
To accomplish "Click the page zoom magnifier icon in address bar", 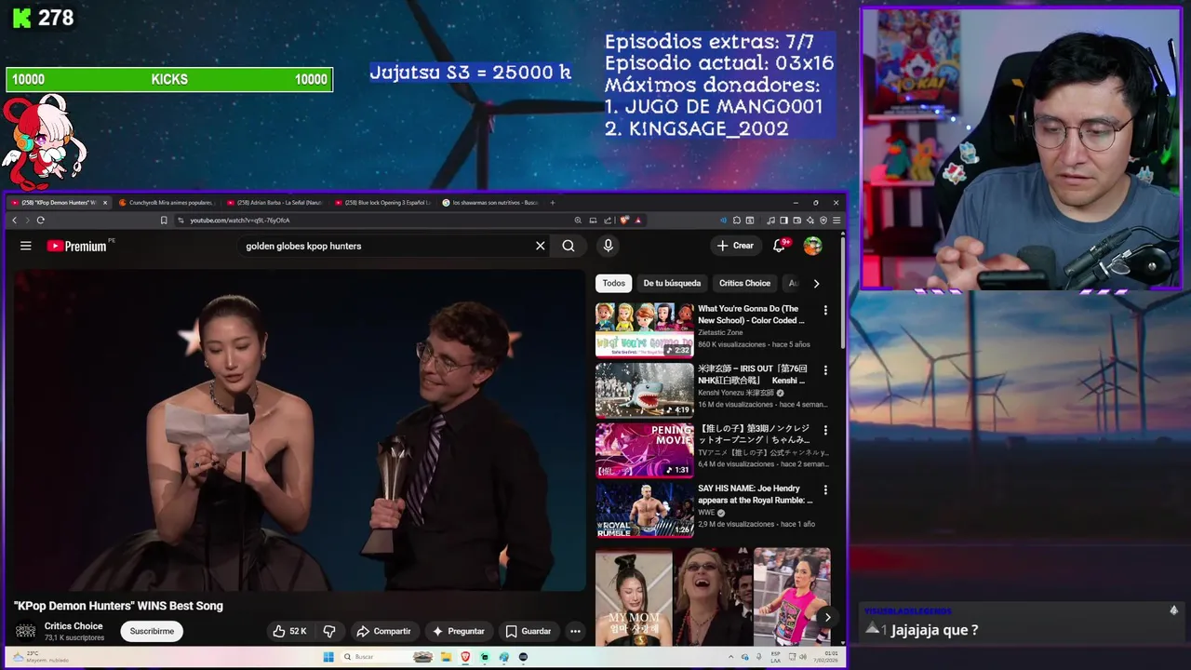I will click(578, 221).
